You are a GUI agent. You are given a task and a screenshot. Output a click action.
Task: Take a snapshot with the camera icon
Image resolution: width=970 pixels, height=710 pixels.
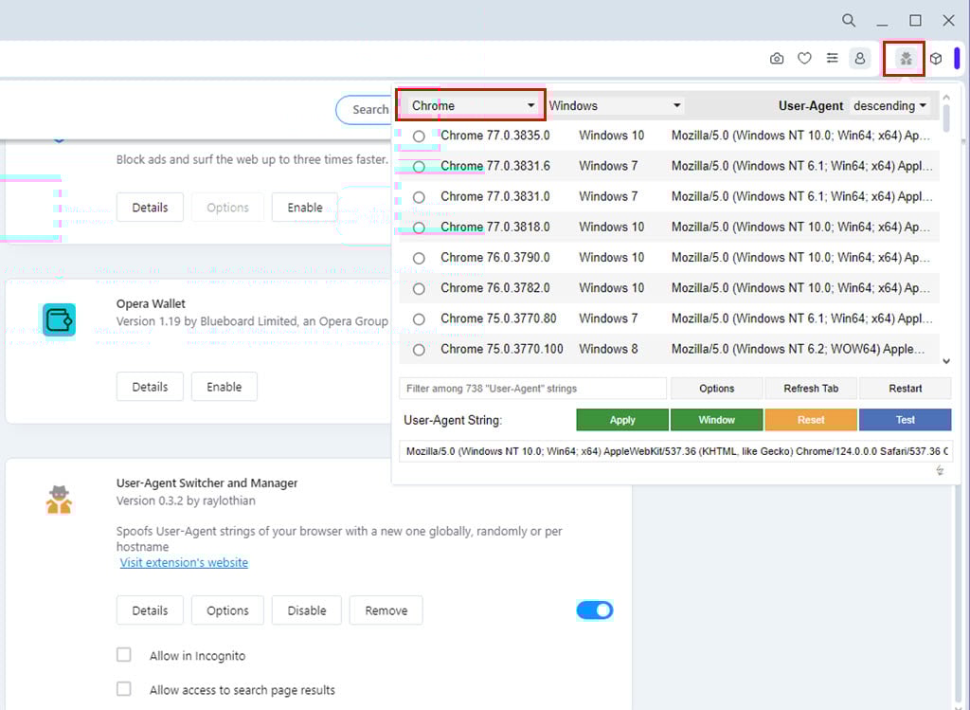[x=777, y=58]
